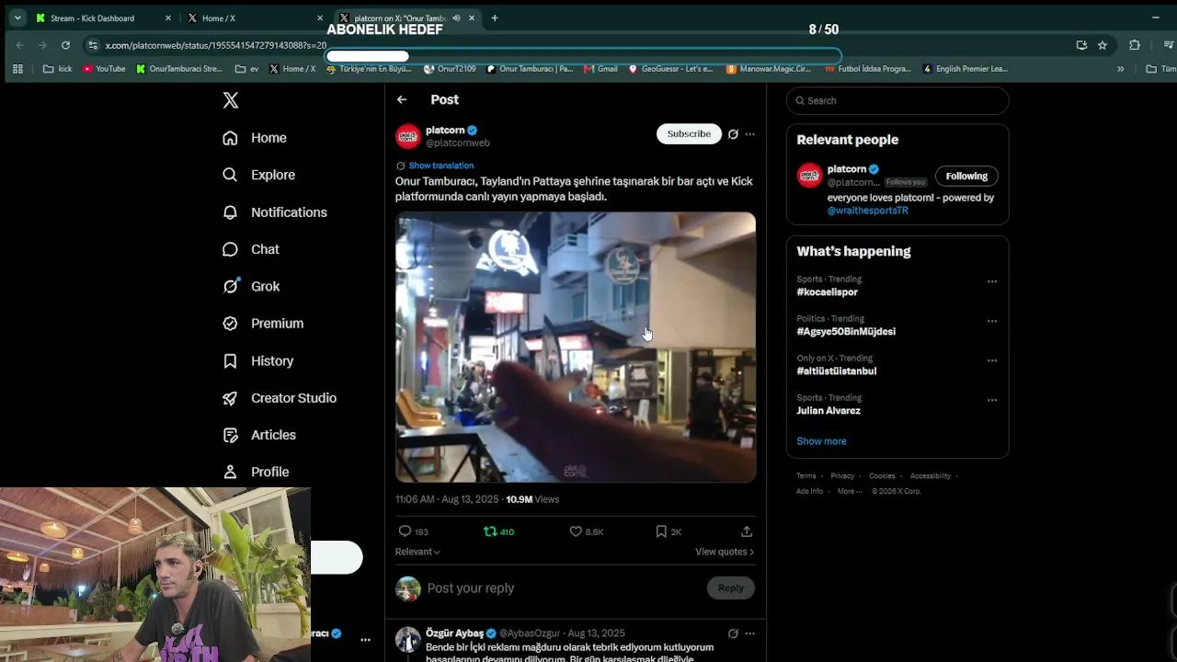Subscribe to platcorn
The width and height of the screenshot is (1177, 662).
click(x=688, y=133)
